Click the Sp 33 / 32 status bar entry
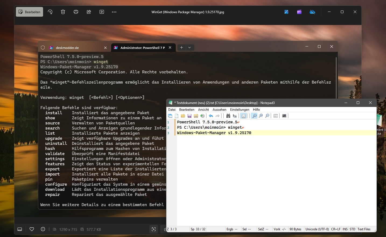 198,229
